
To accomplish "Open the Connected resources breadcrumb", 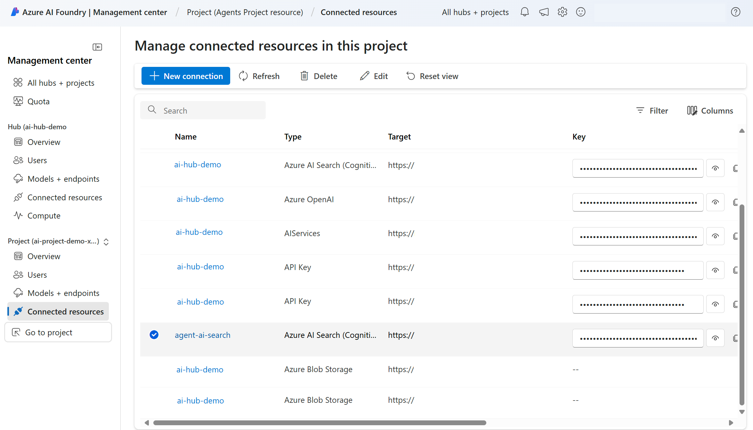I will pyautogui.click(x=359, y=12).
